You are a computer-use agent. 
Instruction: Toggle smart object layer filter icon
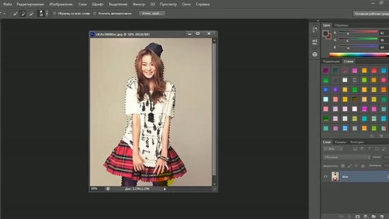(384, 148)
